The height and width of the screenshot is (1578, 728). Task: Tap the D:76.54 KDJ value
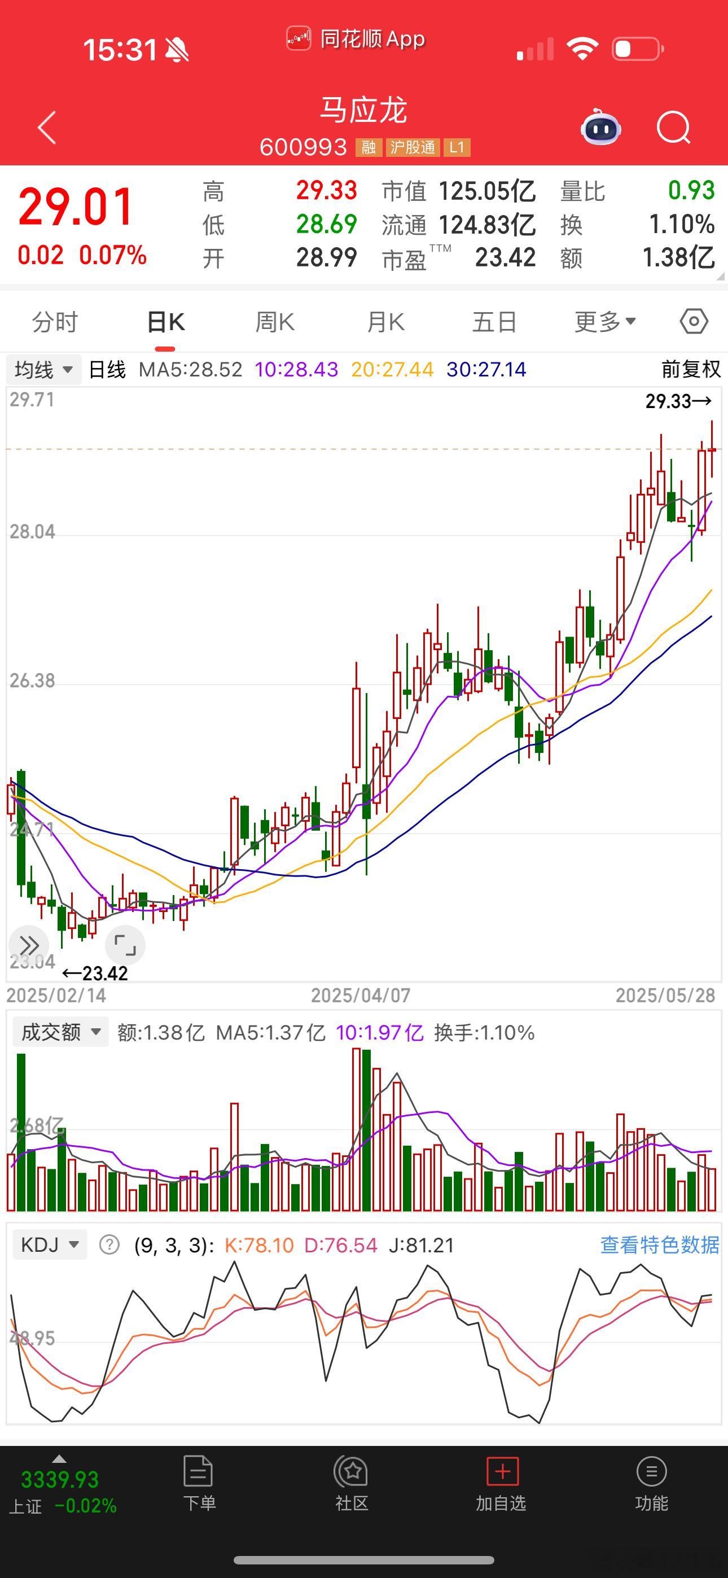click(341, 1245)
